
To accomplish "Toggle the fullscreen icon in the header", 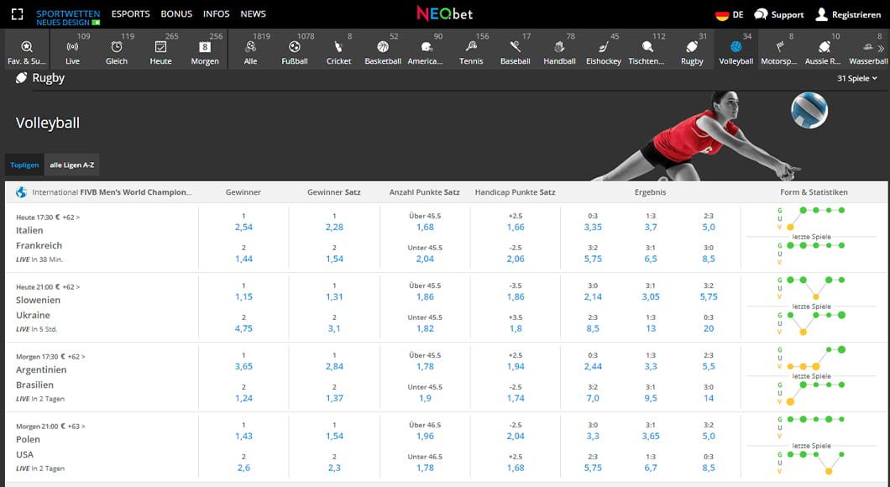I will [18, 14].
